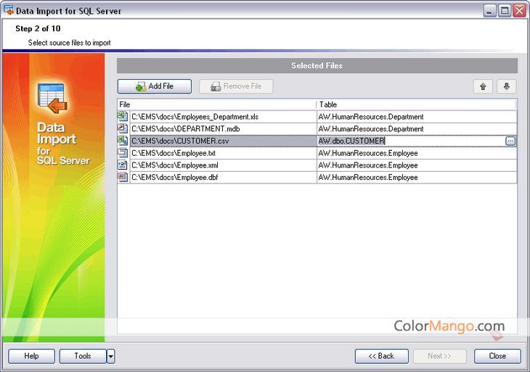
Task: Go to previous step with Back button
Action: (382, 356)
